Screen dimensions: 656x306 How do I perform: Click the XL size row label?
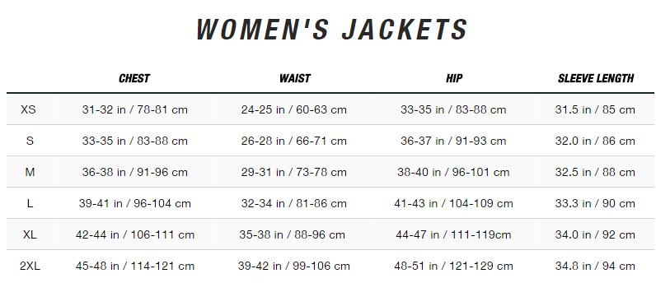tap(30, 235)
